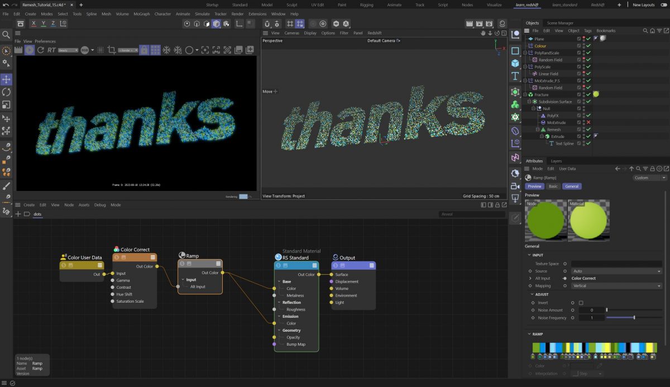
Task: Add Text object from the object palette
Action: 515,76
